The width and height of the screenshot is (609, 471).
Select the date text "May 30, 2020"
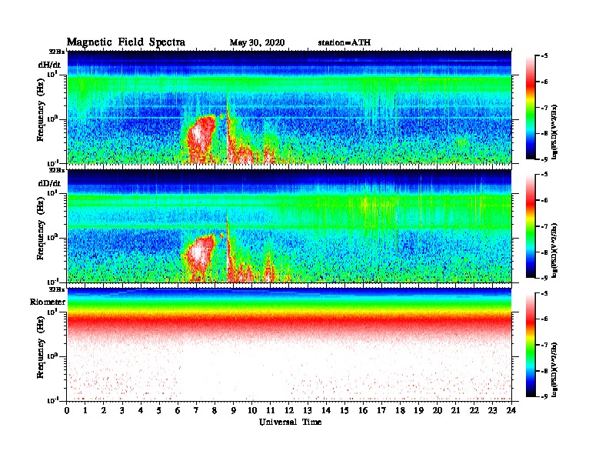tap(257, 42)
